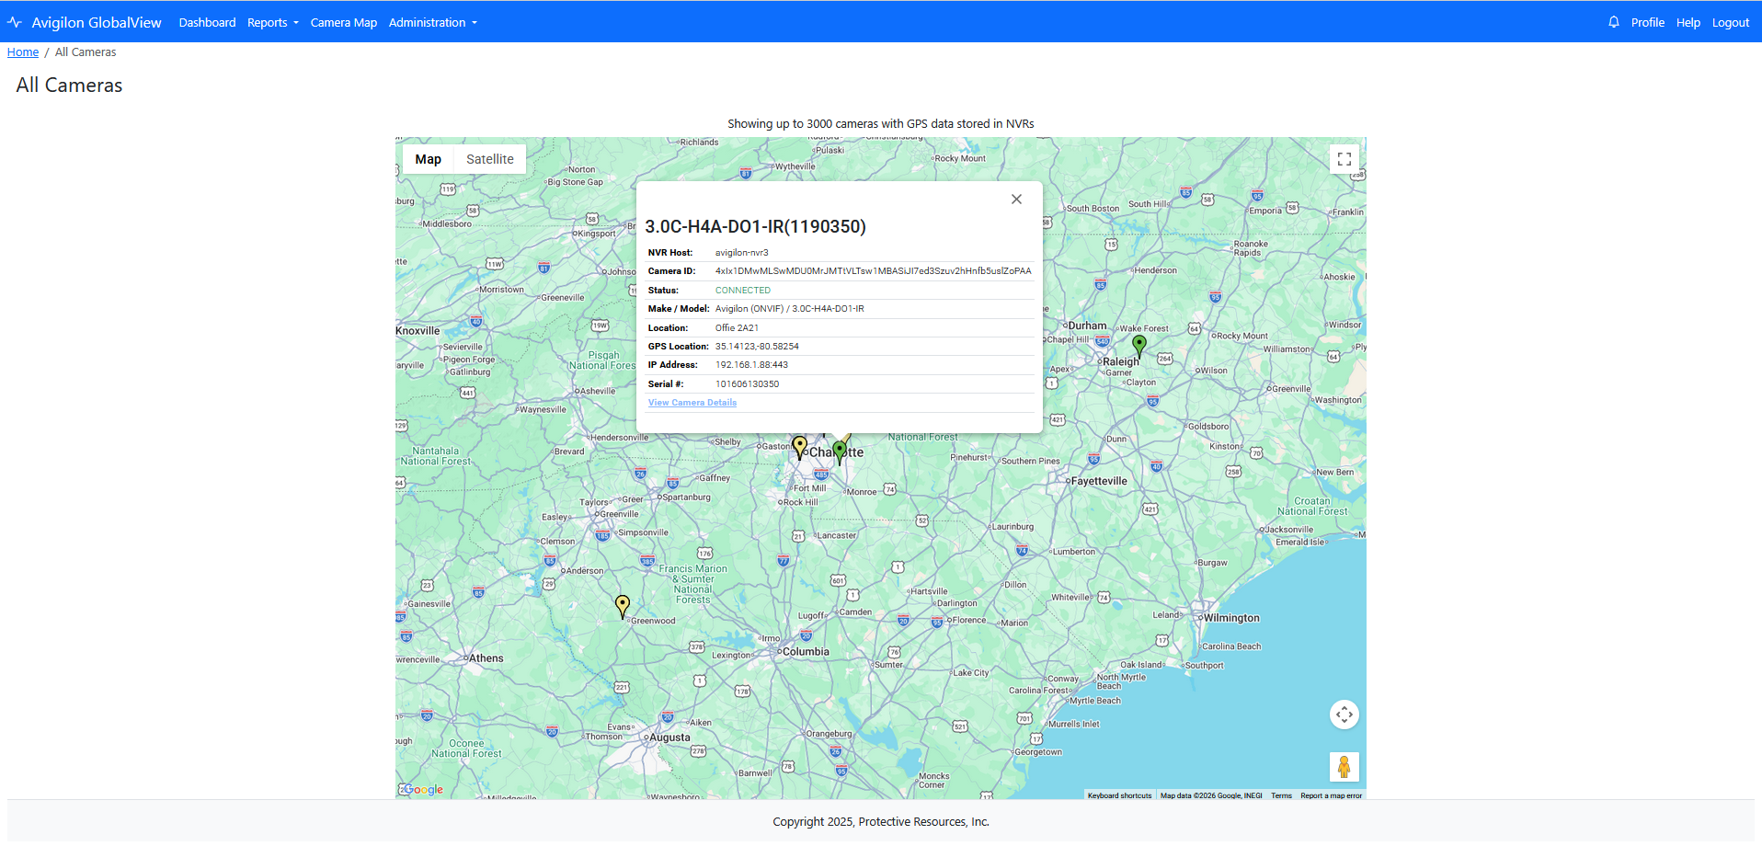The height and width of the screenshot is (846, 1762).
Task: Click the long Camera ID value
Action: pyautogui.click(x=874, y=271)
